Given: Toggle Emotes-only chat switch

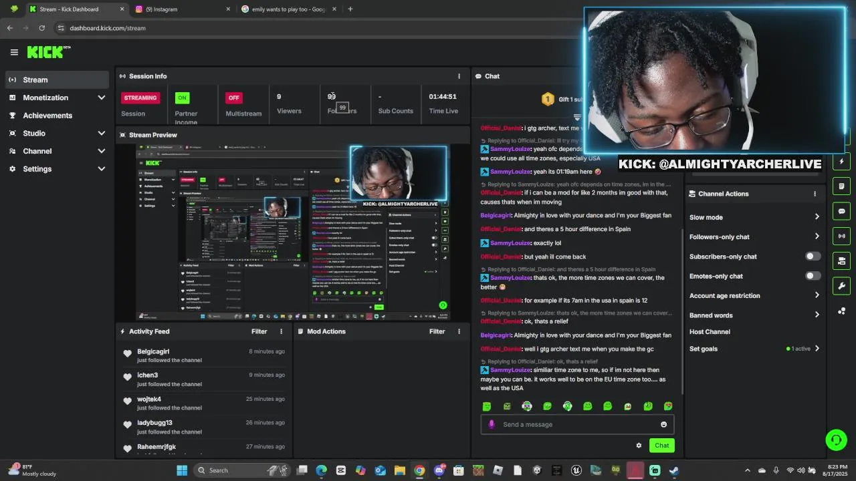Looking at the screenshot, I should point(813,276).
